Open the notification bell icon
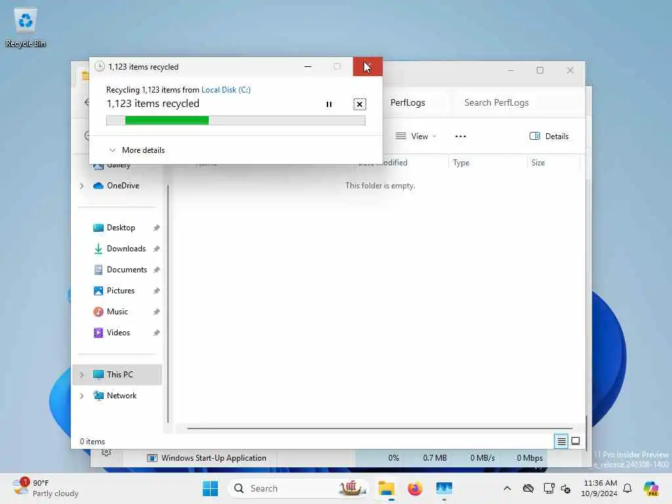This screenshot has height=504, width=672. (x=627, y=488)
